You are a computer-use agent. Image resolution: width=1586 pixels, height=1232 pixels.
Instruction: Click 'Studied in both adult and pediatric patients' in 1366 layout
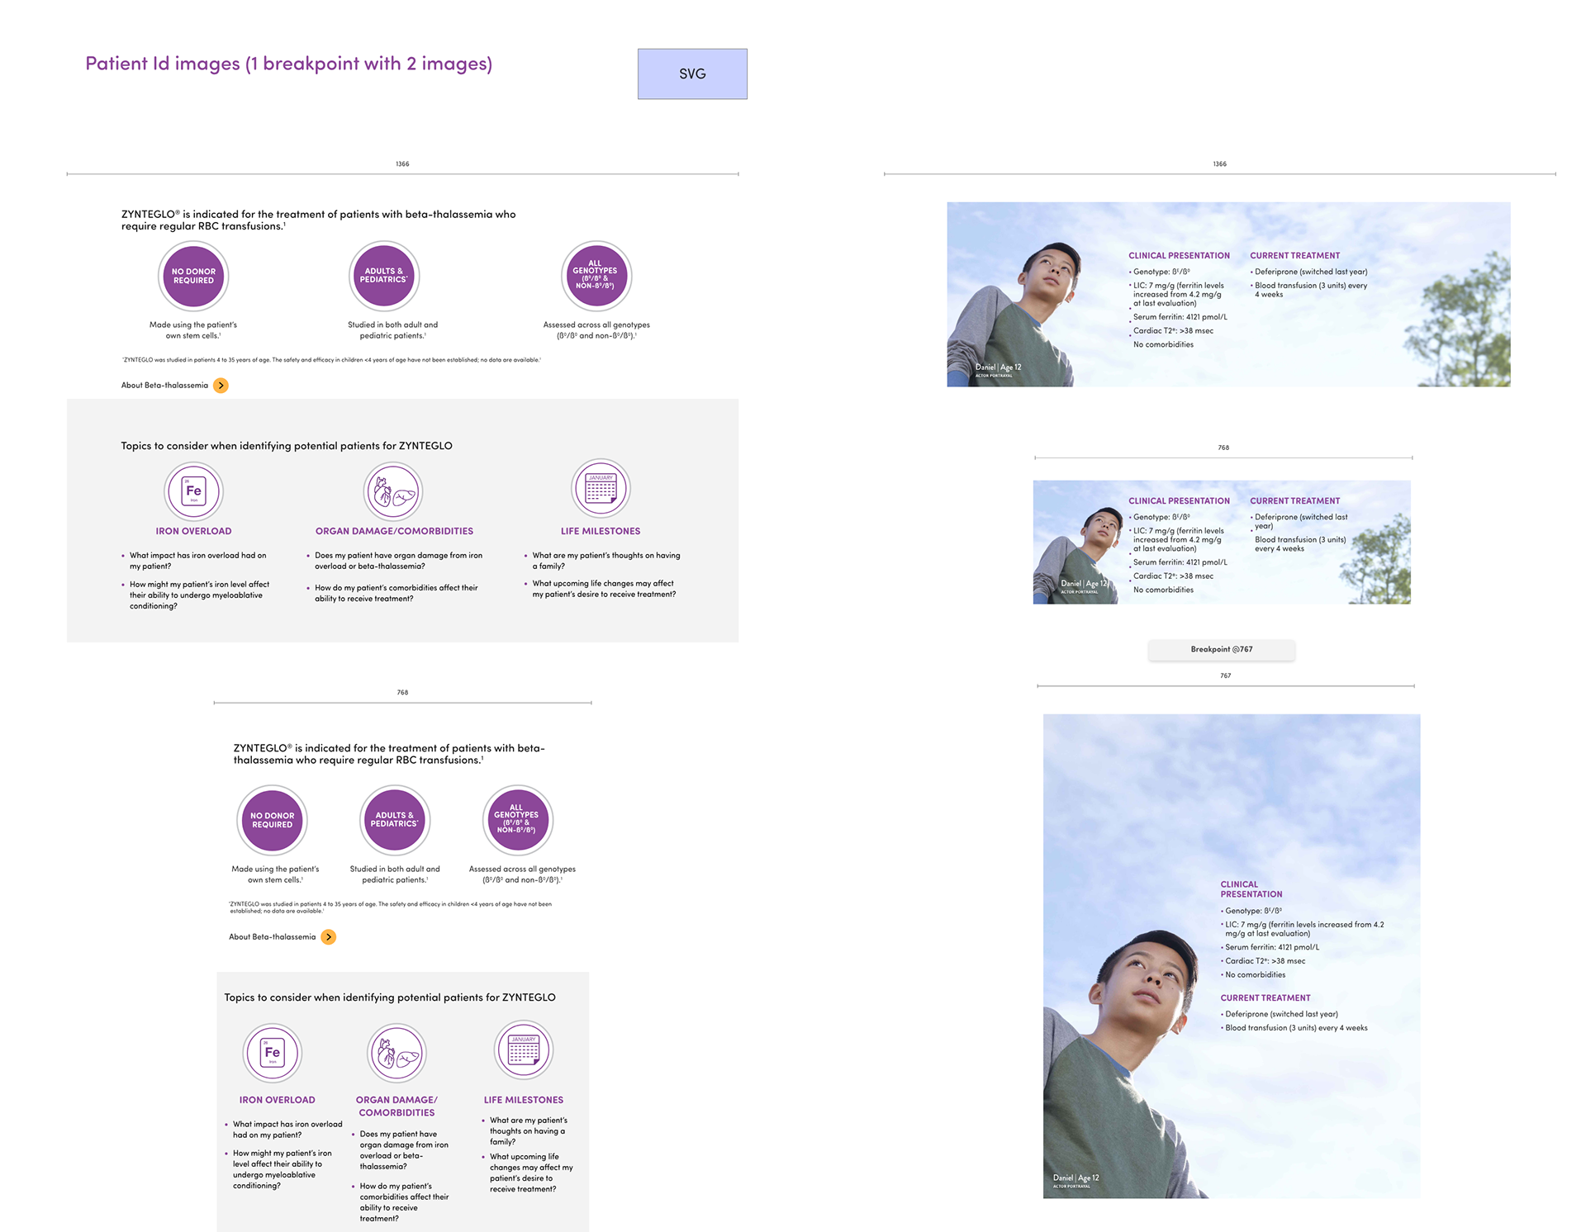(x=393, y=330)
